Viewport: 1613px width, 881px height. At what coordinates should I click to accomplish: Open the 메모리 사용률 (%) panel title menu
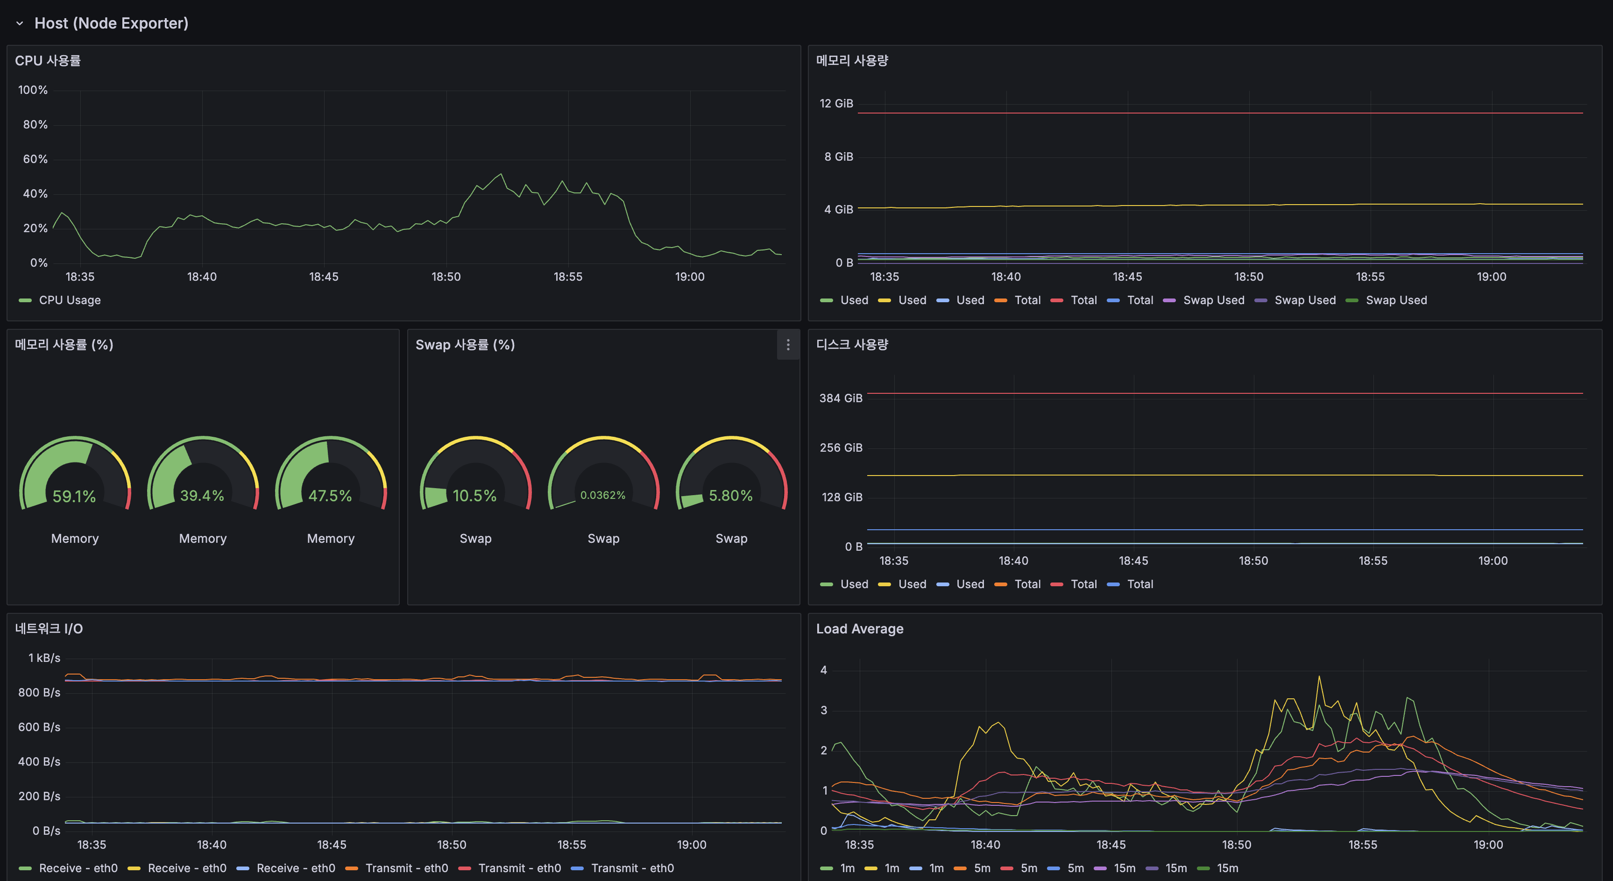(x=64, y=344)
